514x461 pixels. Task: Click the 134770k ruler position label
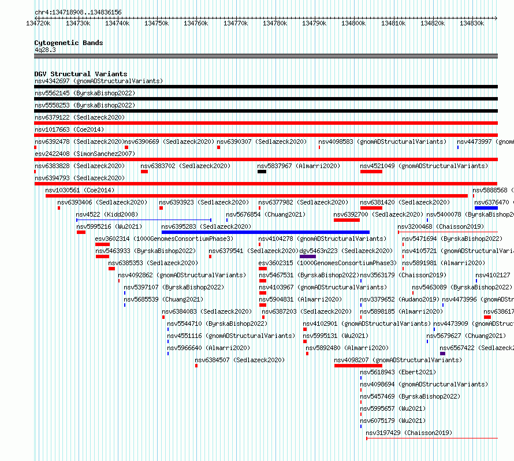pyautogui.click(x=236, y=23)
